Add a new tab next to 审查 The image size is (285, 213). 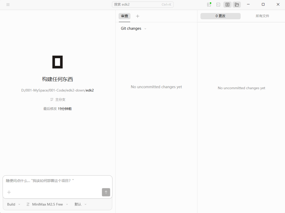point(137,16)
